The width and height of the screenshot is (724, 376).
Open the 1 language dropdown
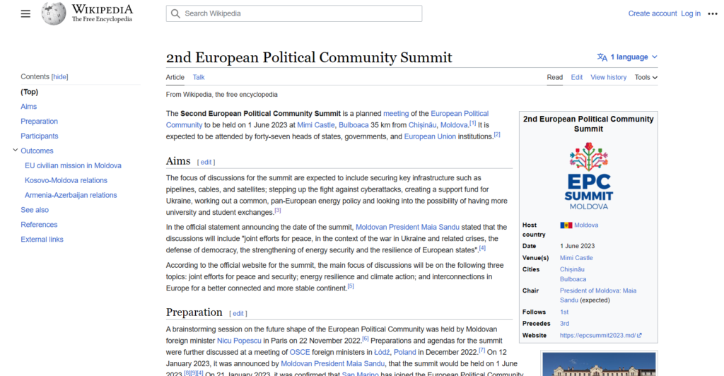click(x=628, y=57)
